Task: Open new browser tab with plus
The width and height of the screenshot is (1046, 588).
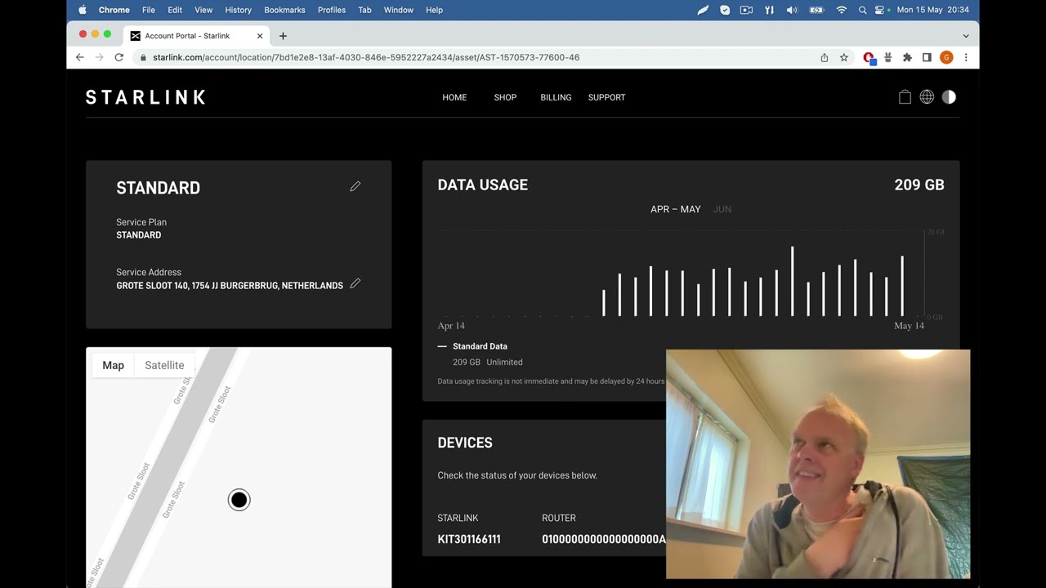Action: click(x=283, y=36)
